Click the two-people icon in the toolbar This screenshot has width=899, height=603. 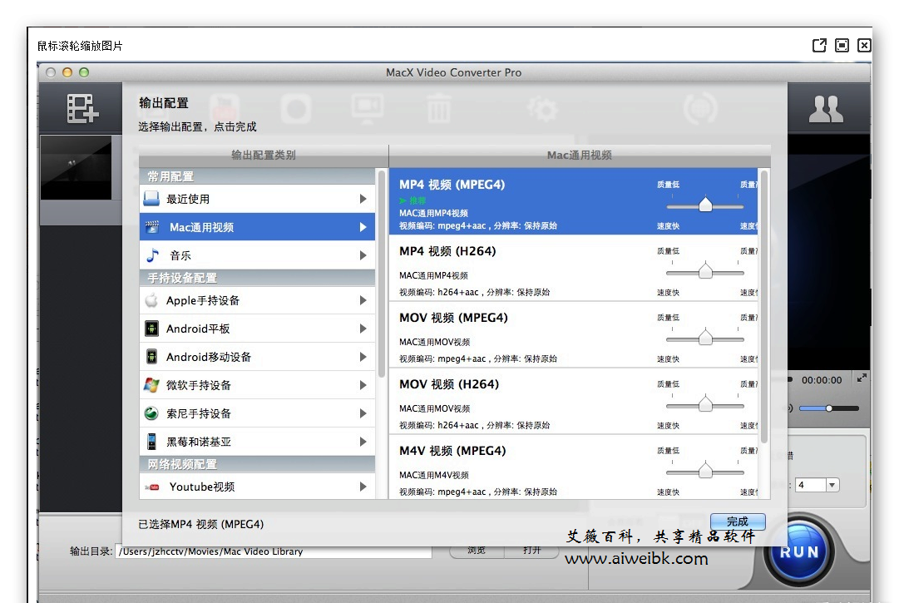tap(826, 109)
